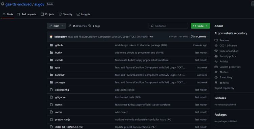Click the license scale icon
The image size is (254, 129).
point(216,45)
